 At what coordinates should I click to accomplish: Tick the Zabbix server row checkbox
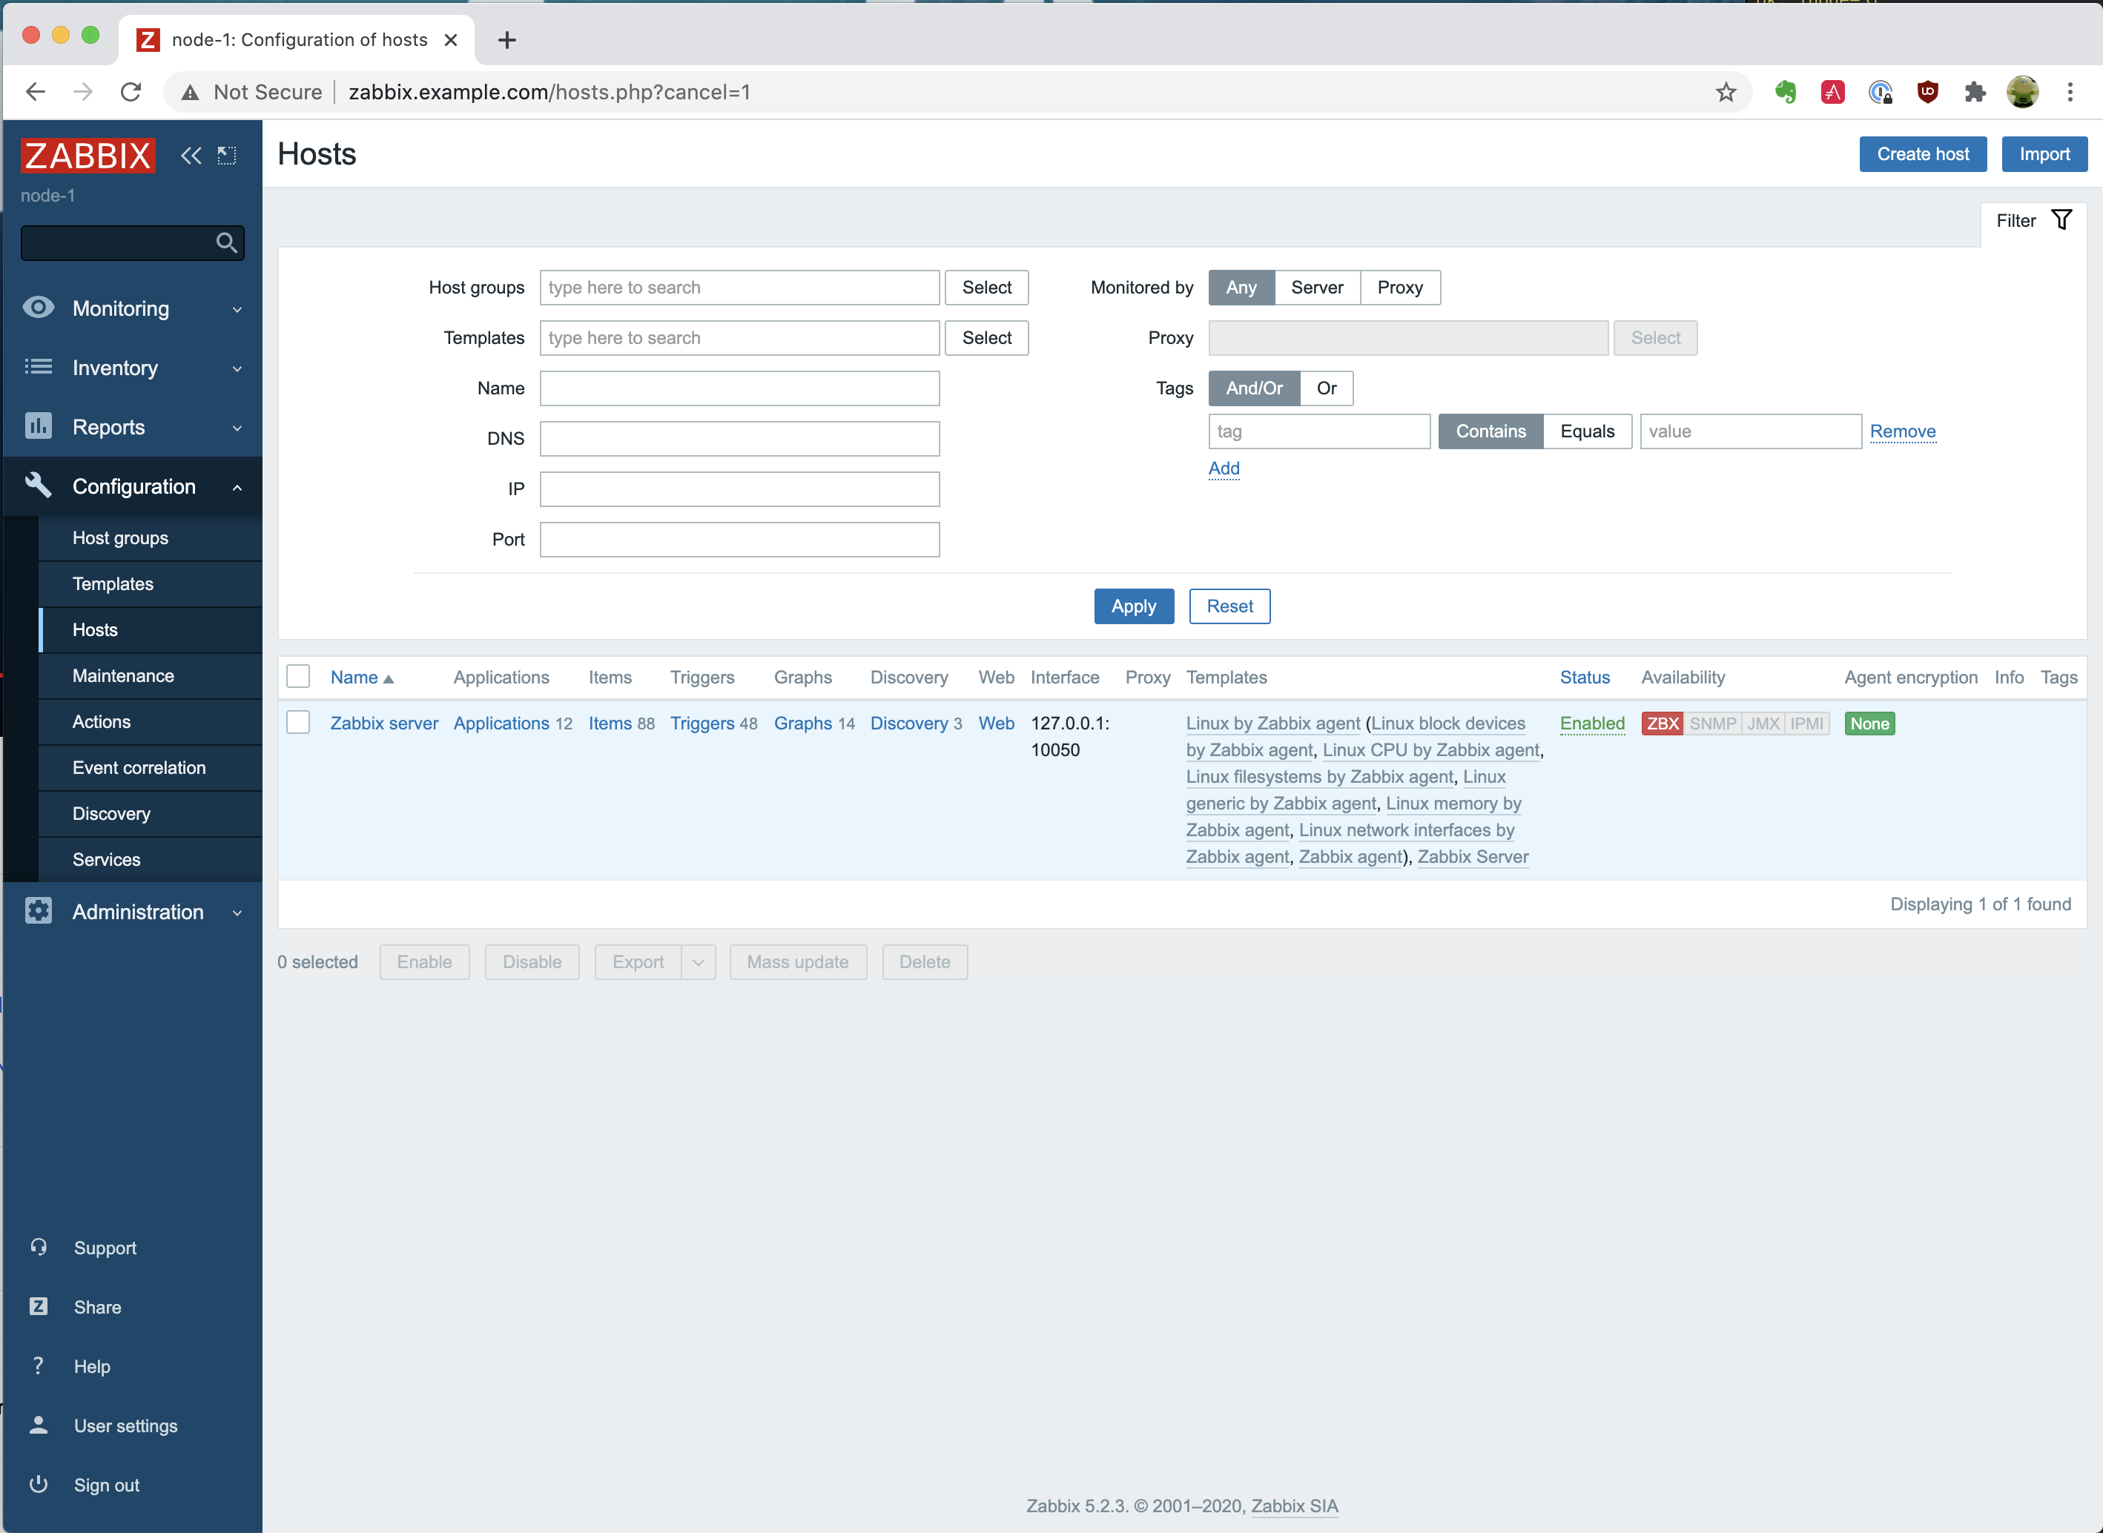(298, 723)
